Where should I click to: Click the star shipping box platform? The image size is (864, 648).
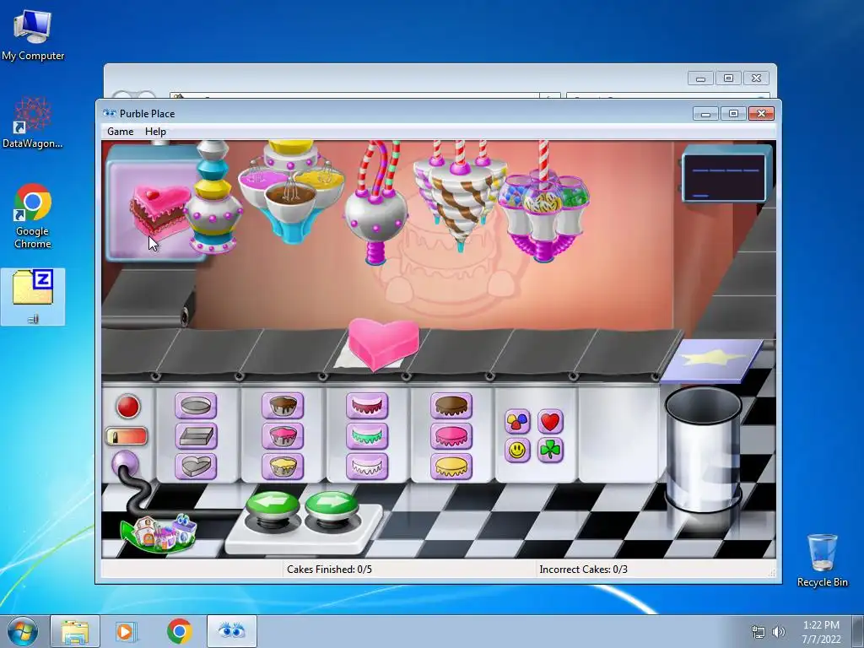[x=712, y=359]
